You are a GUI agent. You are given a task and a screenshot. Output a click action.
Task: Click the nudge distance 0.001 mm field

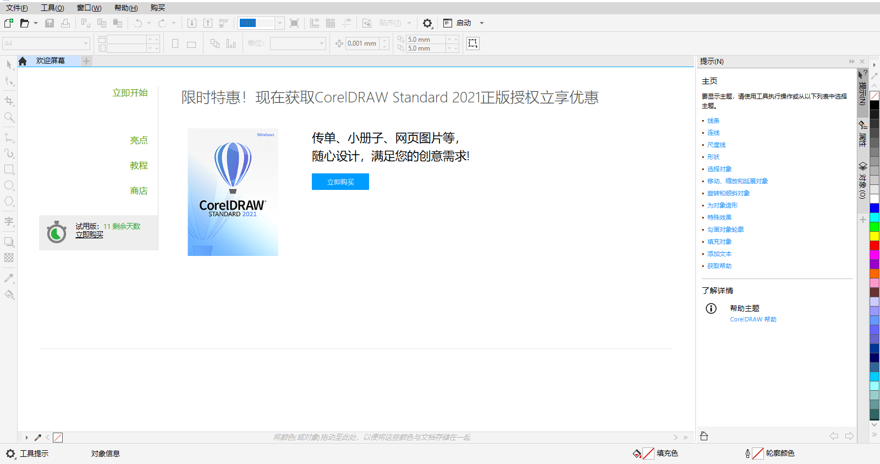point(362,43)
